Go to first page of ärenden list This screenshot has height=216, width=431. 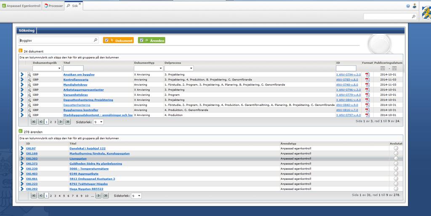pyautogui.click(x=34, y=196)
